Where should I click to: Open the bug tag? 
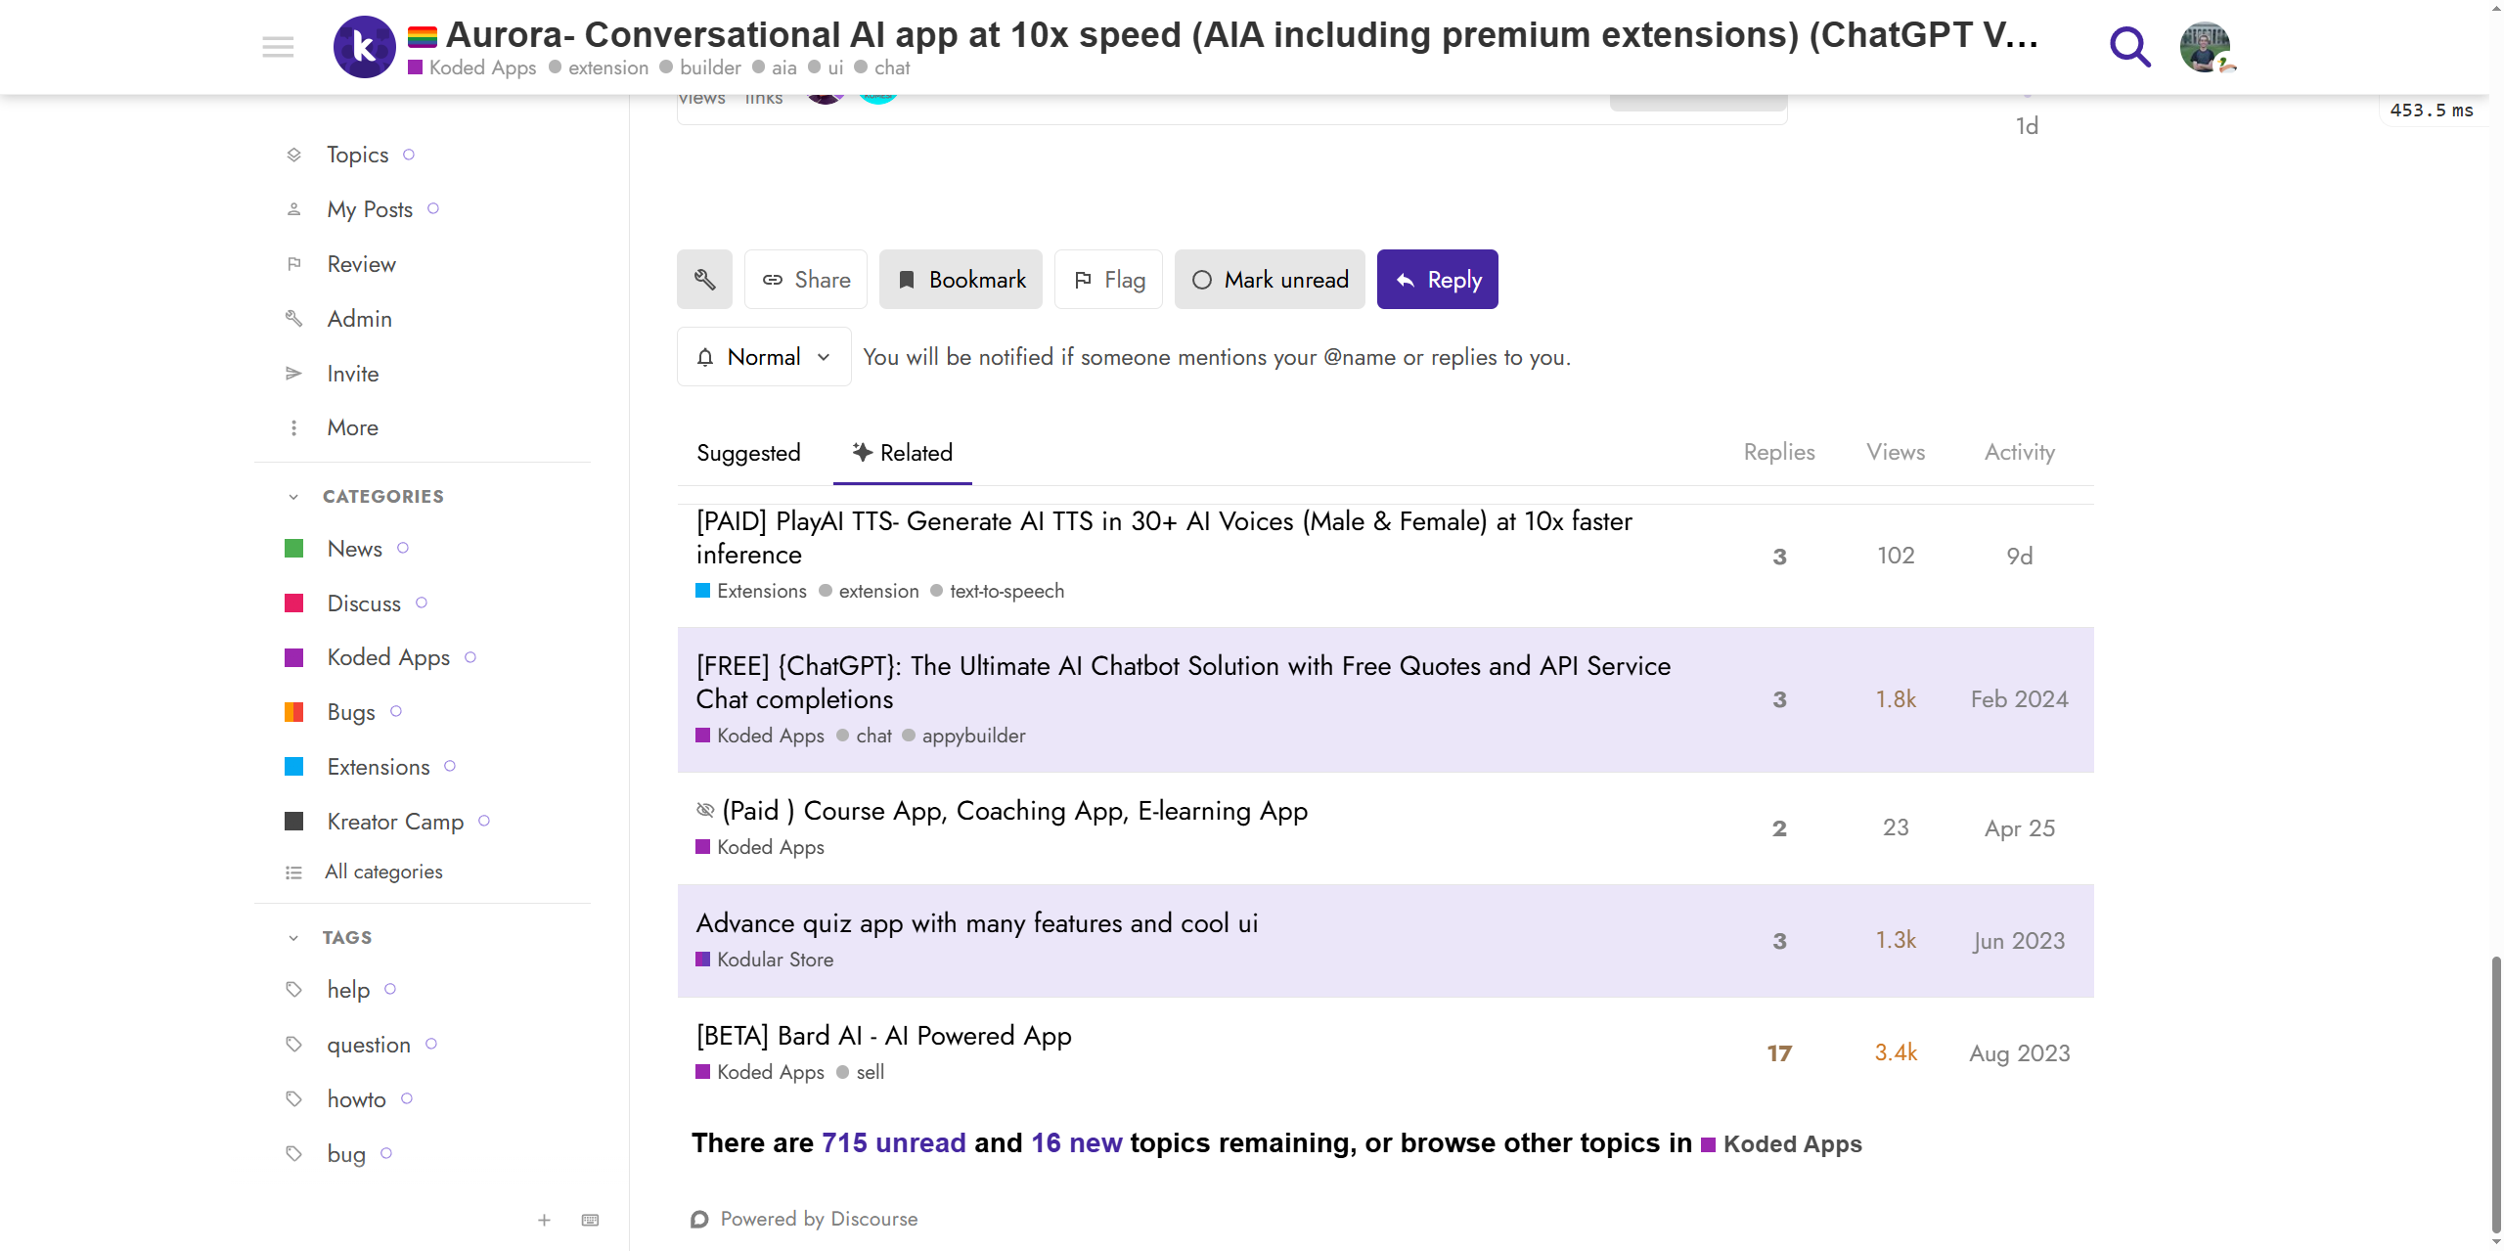pos(346,1154)
